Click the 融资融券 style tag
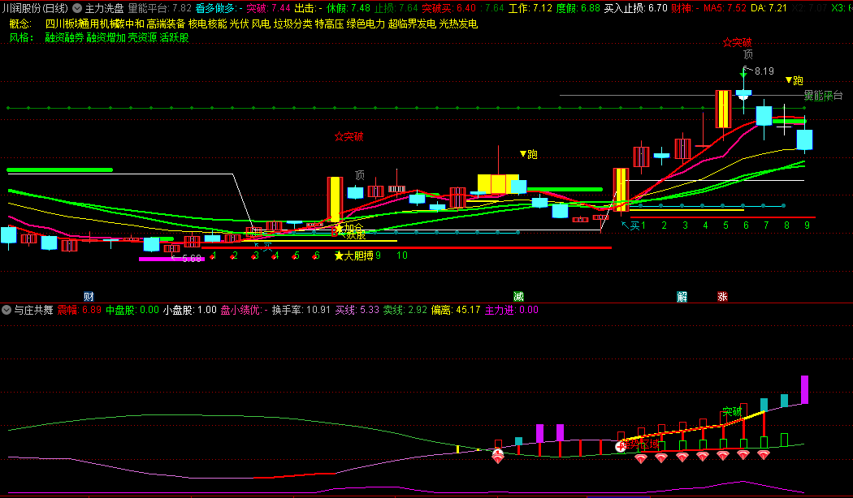This screenshot has height=498, width=853. pos(65,37)
